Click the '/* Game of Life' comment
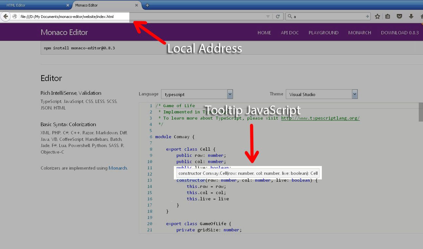The height and width of the screenshot is (249, 423). click(x=175, y=106)
